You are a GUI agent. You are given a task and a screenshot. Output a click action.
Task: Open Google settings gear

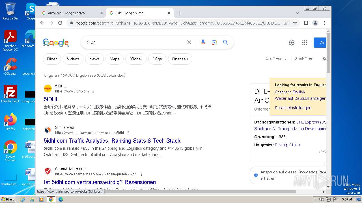click(x=292, y=43)
